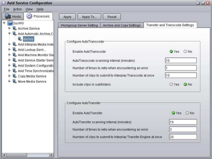Collapse the DocWG tree node
This screenshot has width=212, height=159.
point(4,23)
